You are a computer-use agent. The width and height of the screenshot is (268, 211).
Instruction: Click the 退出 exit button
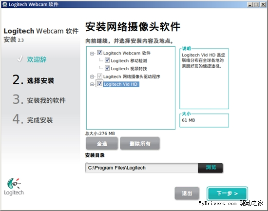pos(187,193)
